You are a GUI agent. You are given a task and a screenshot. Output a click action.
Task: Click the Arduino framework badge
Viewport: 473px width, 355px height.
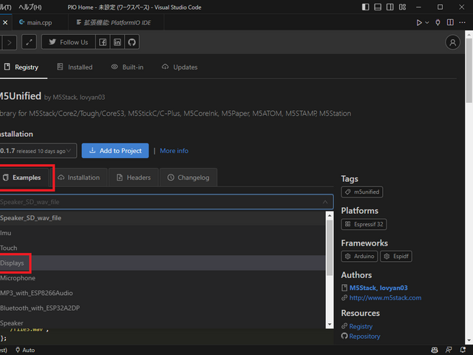(359, 257)
